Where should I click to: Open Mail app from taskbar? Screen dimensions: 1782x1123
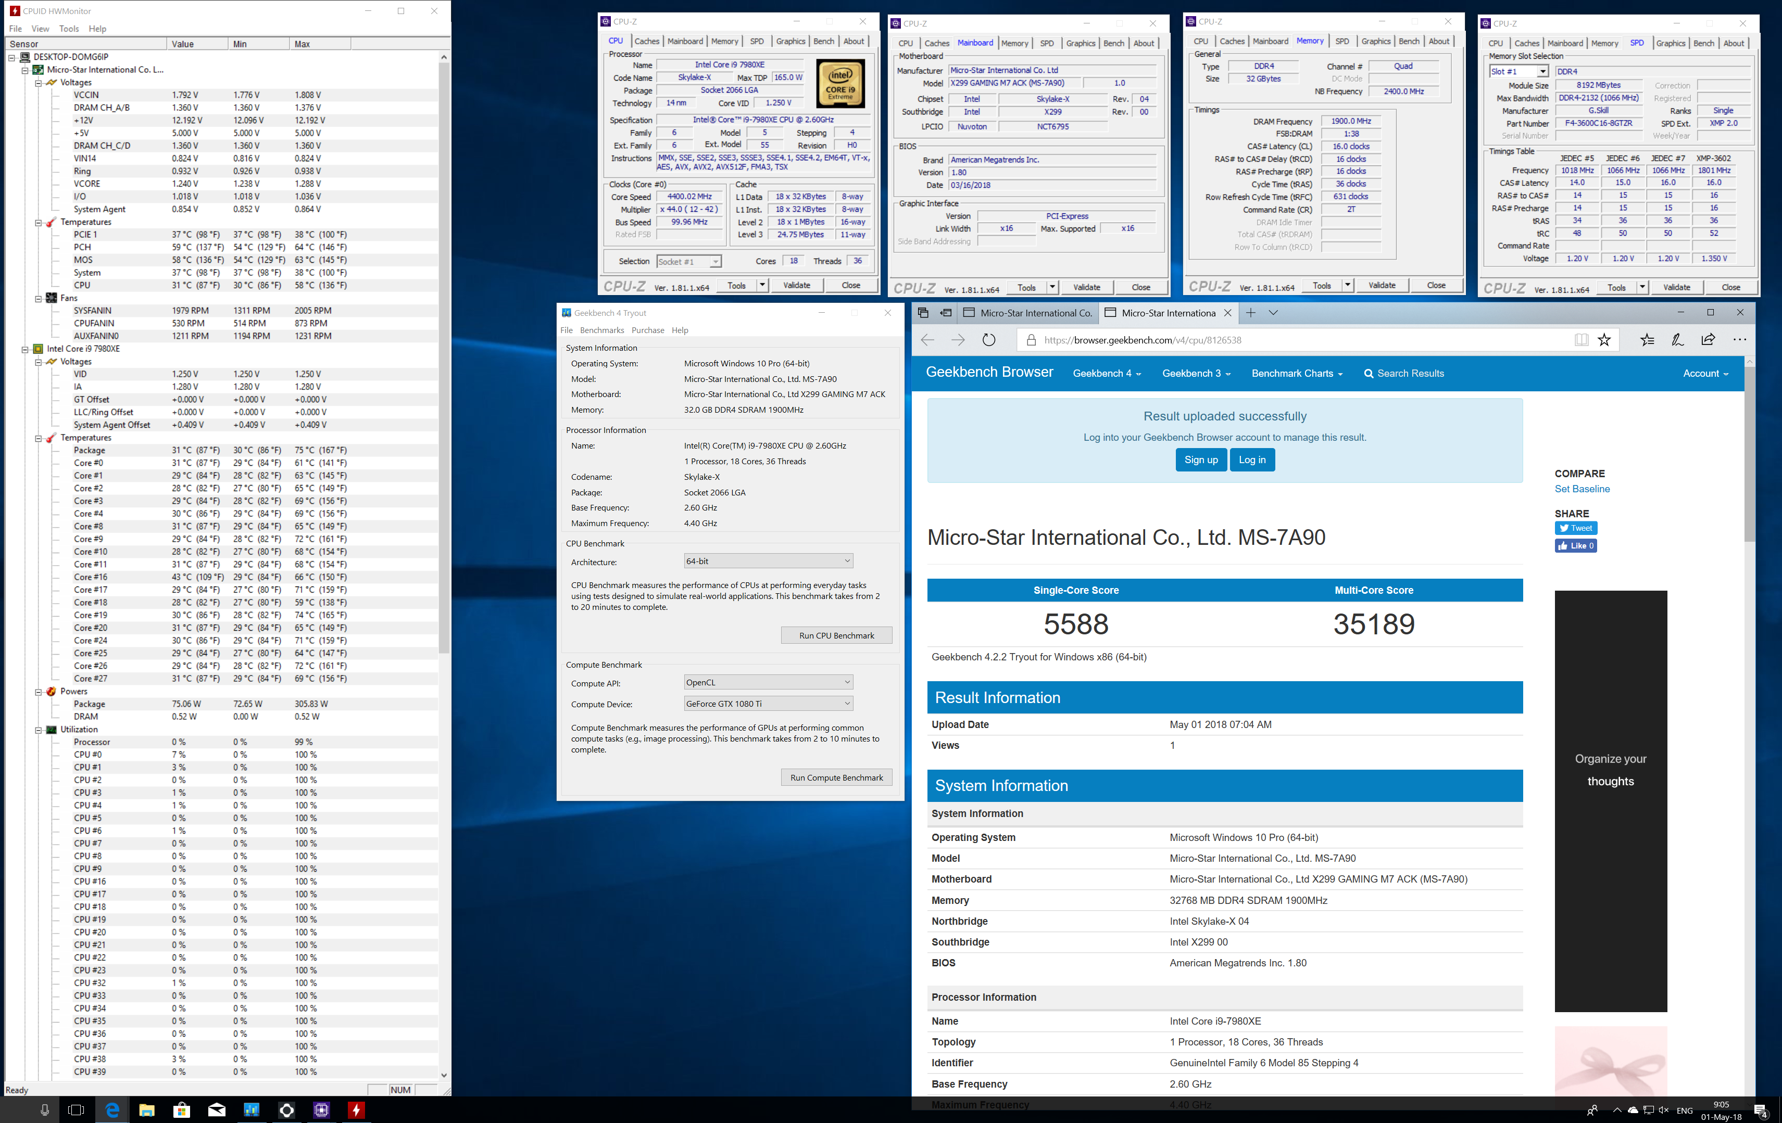(217, 1109)
